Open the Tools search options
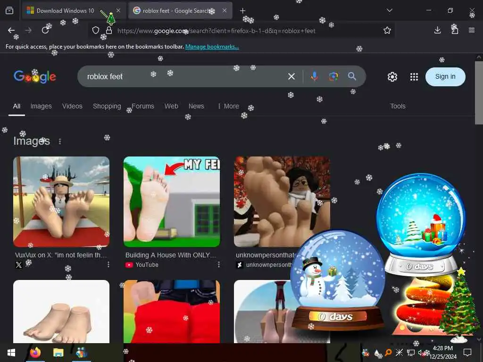 pos(398,106)
